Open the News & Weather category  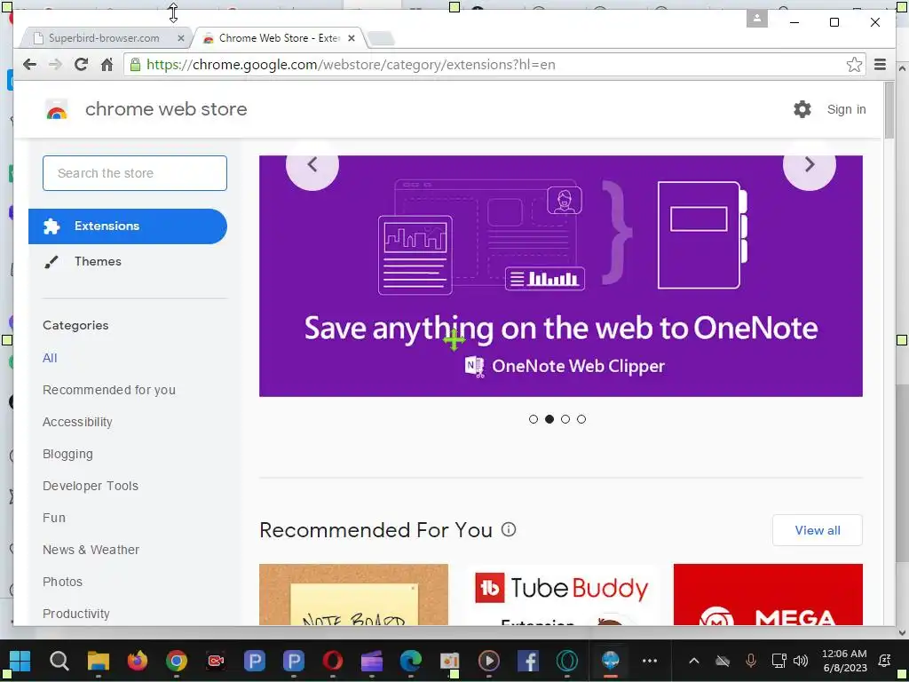click(91, 549)
